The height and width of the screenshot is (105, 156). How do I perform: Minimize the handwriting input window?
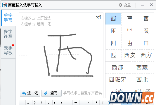142,5
